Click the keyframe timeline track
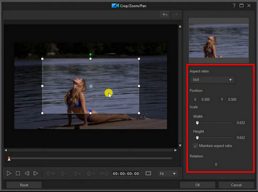Screen dimensions: 258x192 91,158
